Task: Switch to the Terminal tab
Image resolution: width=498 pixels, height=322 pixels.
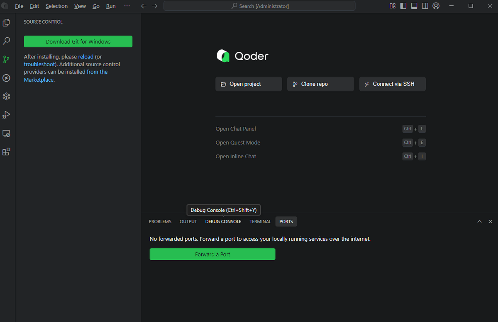Action: (260, 222)
